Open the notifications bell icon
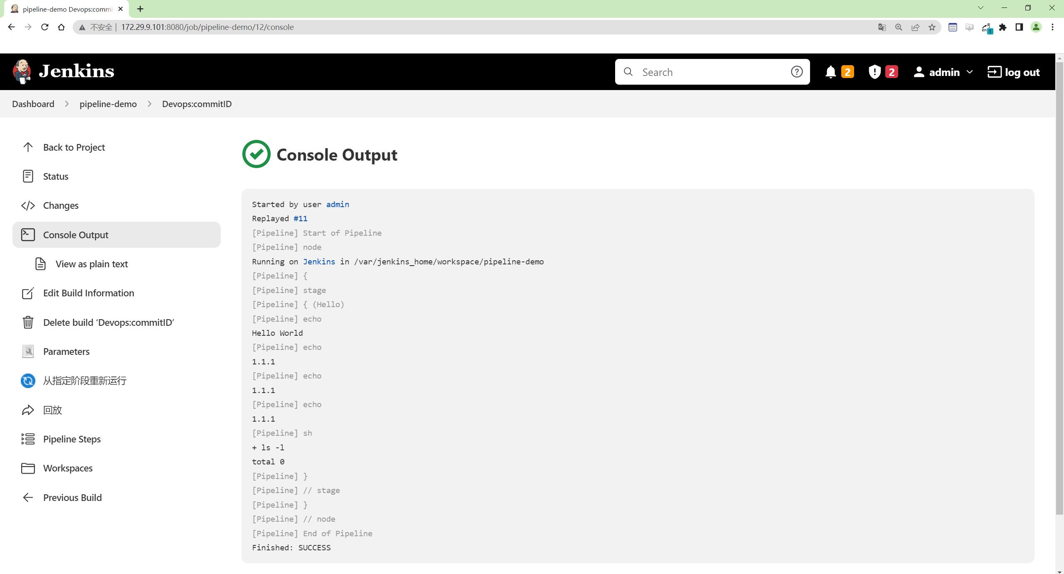Screen dimensions: 1064x574 coord(830,72)
